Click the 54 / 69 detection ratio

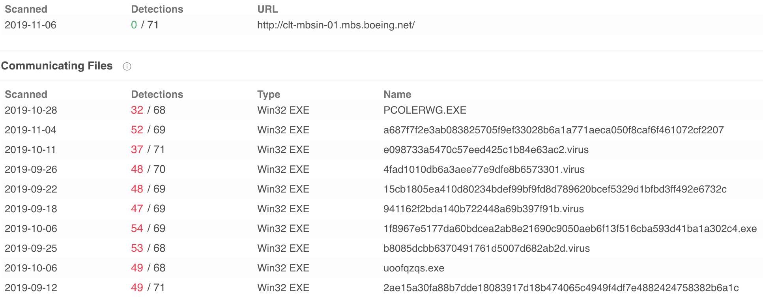[x=148, y=228]
